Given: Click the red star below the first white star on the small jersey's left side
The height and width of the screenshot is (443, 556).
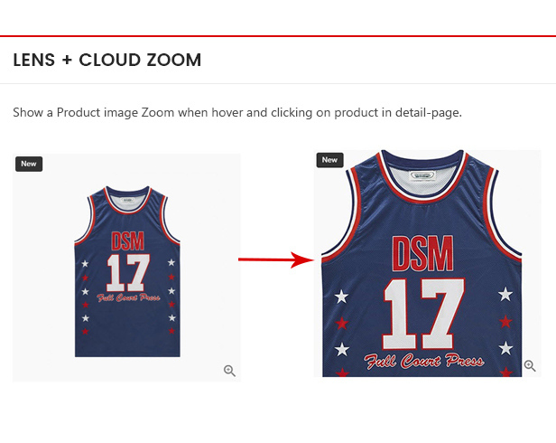Looking at the screenshot, I should pos(85,278).
